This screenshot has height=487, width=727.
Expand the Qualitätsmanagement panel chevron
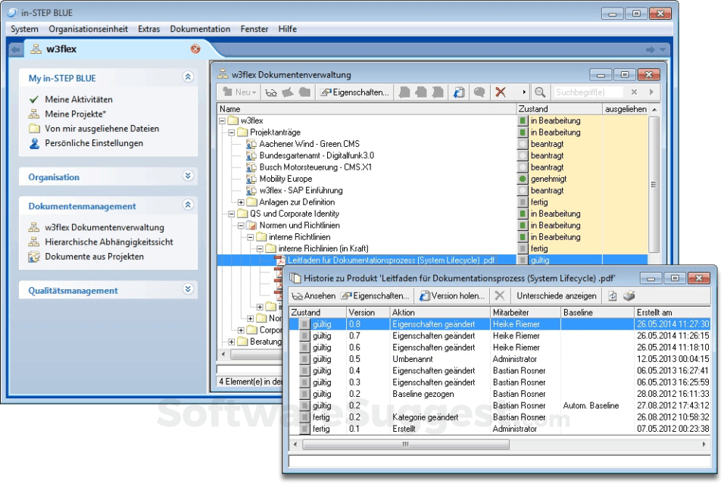[x=188, y=289]
